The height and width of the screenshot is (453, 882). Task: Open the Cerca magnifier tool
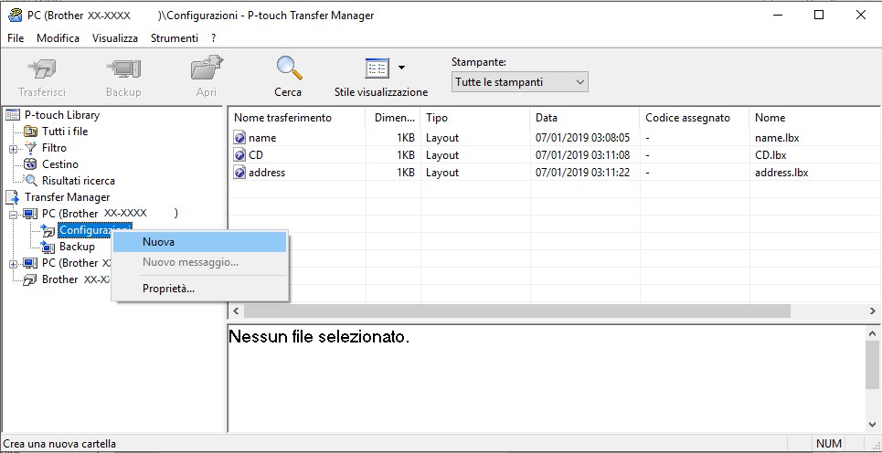[288, 68]
